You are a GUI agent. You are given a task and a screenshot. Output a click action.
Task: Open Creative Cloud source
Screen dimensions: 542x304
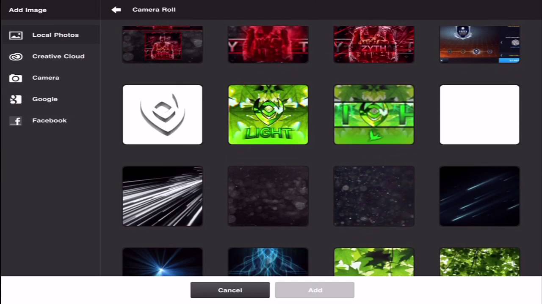[50, 56]
